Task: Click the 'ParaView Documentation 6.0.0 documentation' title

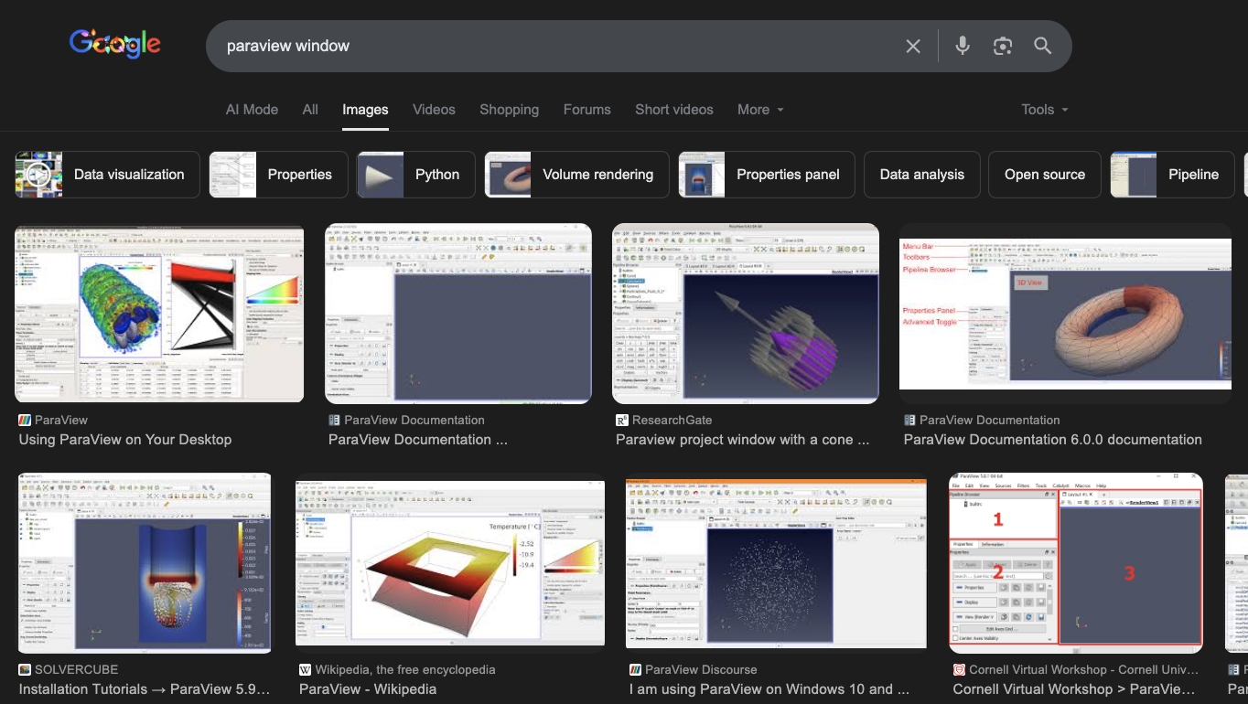Action: point(1052,440)
